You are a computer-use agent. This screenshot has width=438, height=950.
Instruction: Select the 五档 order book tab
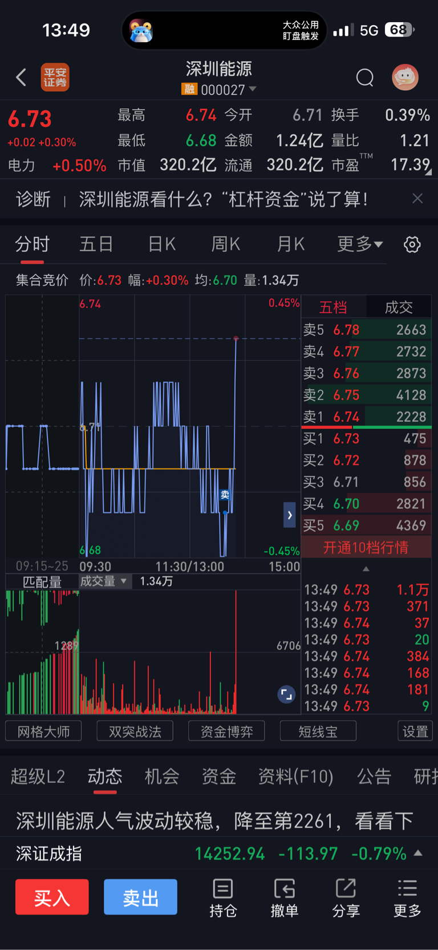333,308
